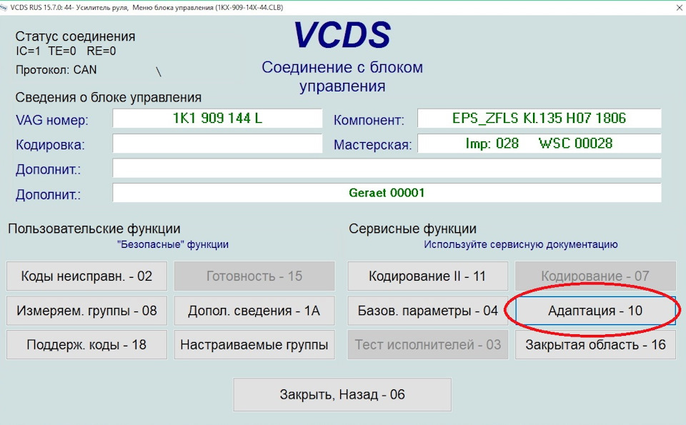This screenshot has width=686, height=425.
Task: Click the Поддерж. коды - 18 button
Action: click(x=86, y=345)
